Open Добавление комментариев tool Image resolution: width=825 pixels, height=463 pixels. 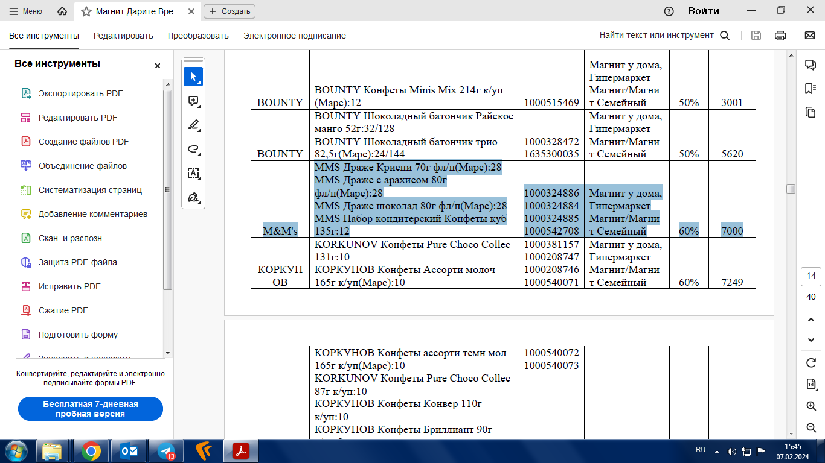coord(92,214)
